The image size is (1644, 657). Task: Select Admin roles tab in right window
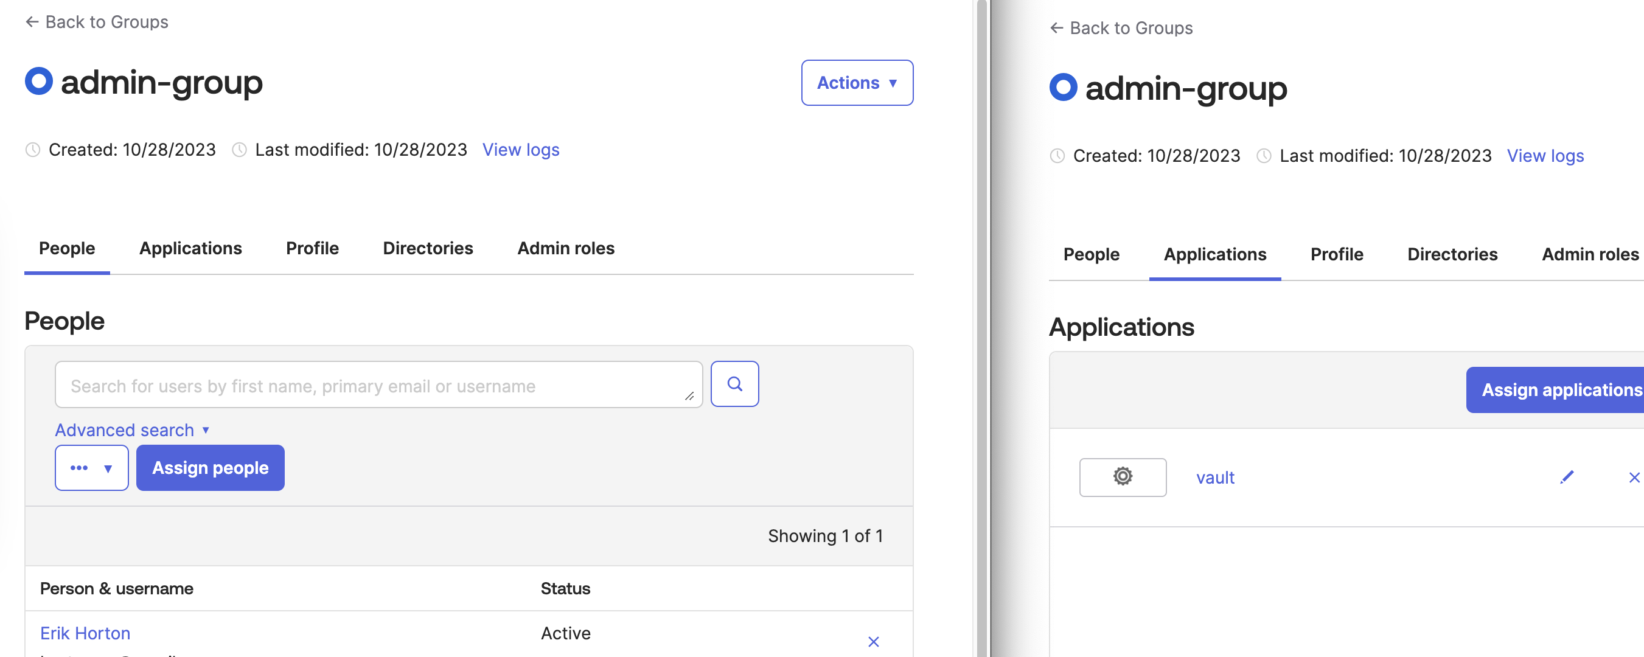pyautogui.click(x=1590, y=254)
